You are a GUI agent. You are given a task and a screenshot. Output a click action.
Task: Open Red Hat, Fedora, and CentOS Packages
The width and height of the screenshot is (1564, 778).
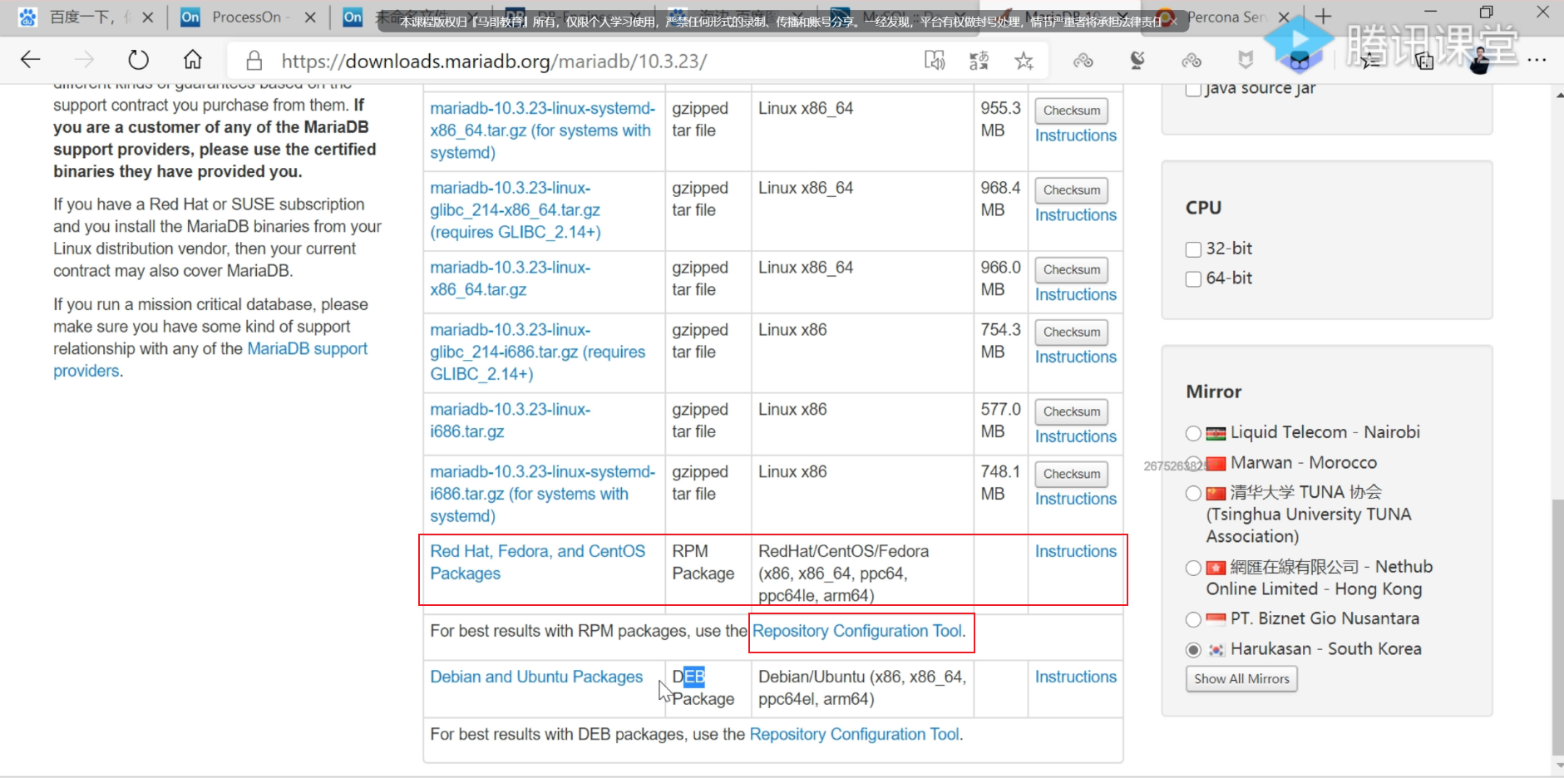(537, 563)
